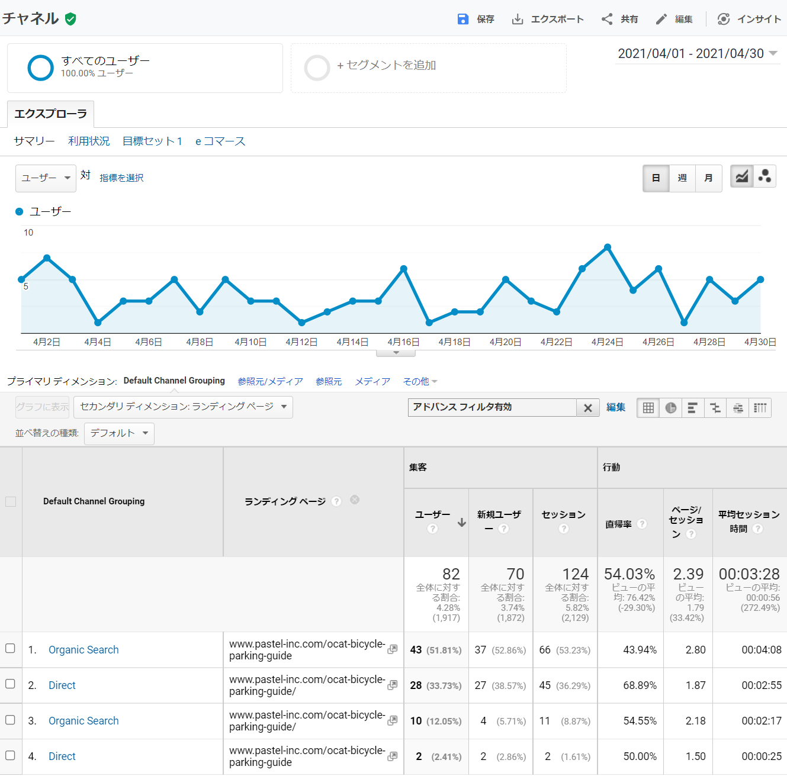Click the green verified shield icon
787x776 pixels.
coord(70,19)
